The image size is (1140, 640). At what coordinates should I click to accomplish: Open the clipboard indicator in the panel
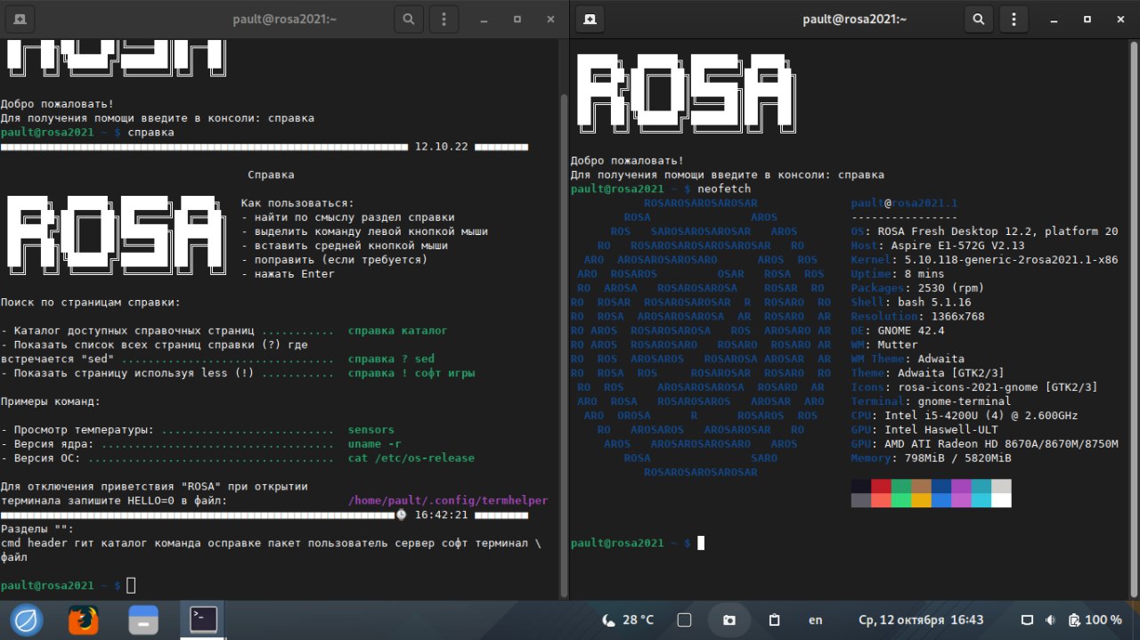(x=774, y=620)
